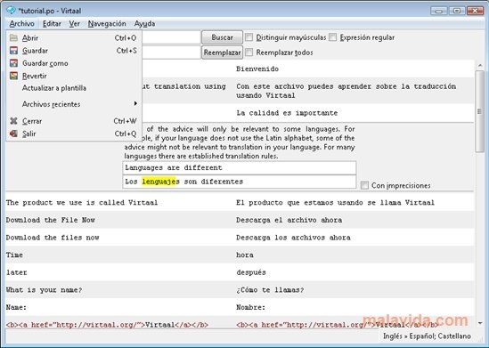Click the replace text input field
The width and height of the screenshot is (489, 348).
point(171,53)
